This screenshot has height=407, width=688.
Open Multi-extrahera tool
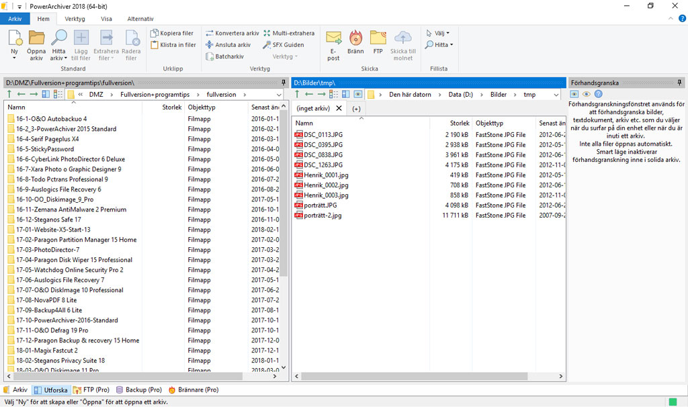pyautogui.click(x=289, y=33)
